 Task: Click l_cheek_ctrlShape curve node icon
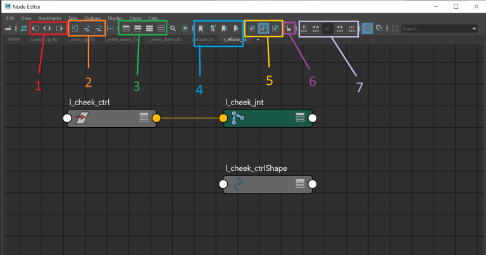238,184
